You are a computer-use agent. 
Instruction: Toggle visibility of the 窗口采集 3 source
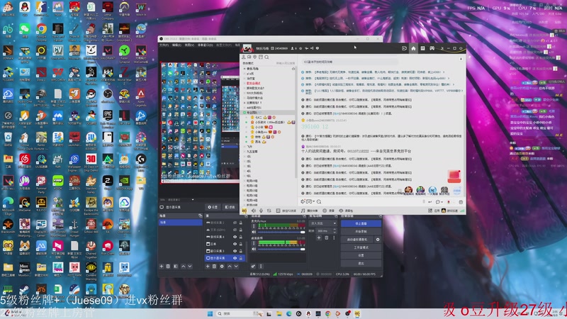point(235,251)
